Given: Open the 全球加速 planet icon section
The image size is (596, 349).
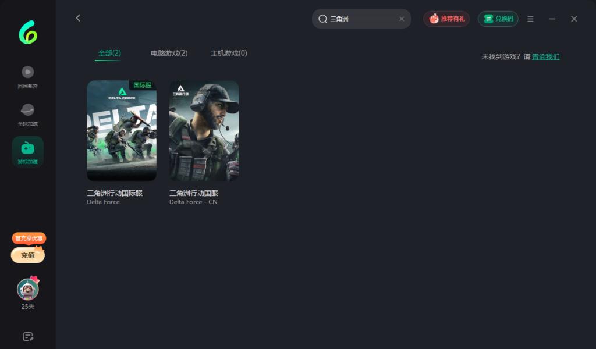Looking at the screenshot, I should pos(27,115).
